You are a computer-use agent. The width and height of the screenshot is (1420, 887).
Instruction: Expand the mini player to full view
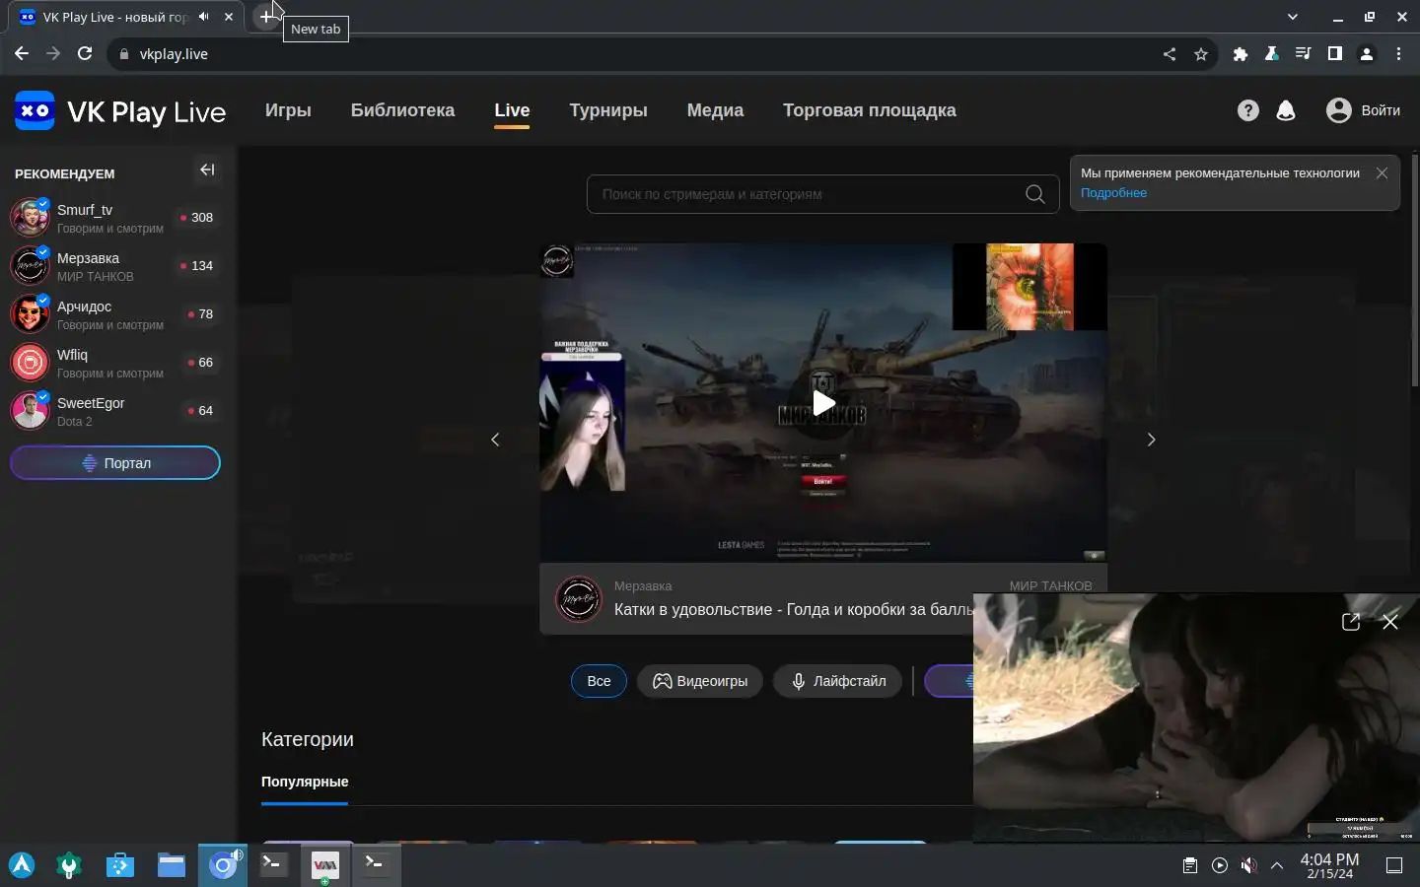pos(1351,622)
